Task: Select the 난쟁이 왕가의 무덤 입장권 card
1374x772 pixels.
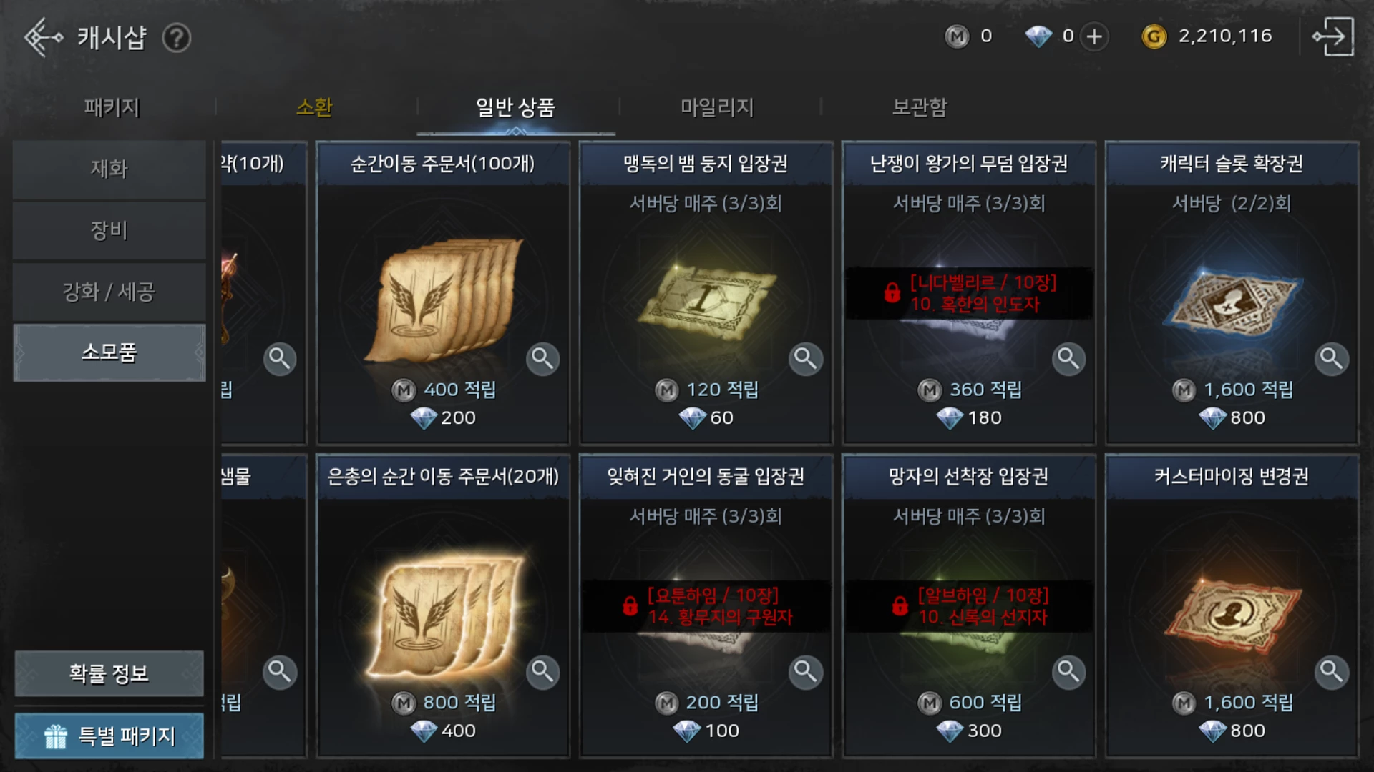Action: tap(969, 293)
